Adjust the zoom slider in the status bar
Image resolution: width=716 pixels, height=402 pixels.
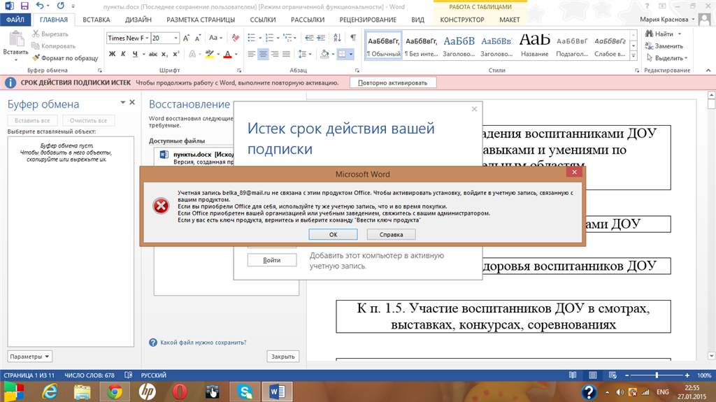(x=657, y=375)
